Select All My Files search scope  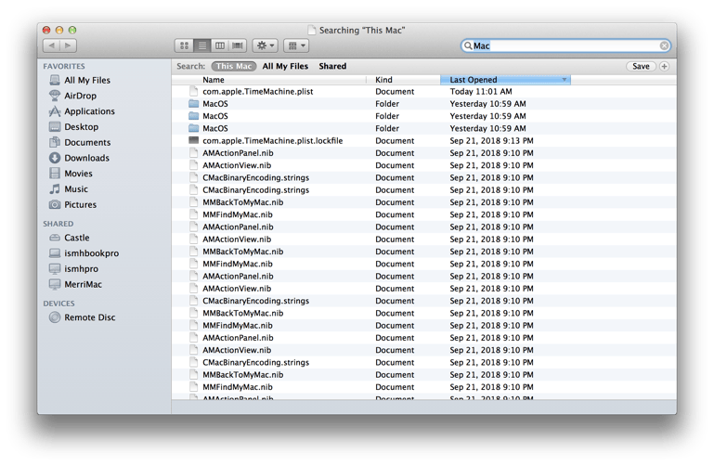pyautogui.click(x=286, y=67)
